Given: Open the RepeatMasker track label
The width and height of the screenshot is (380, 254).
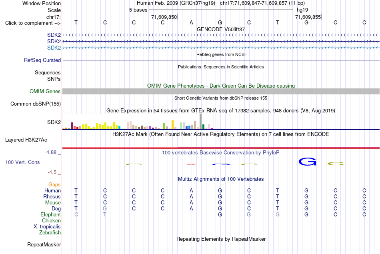Looking at the screenshot, I should [x=44, y=244].
